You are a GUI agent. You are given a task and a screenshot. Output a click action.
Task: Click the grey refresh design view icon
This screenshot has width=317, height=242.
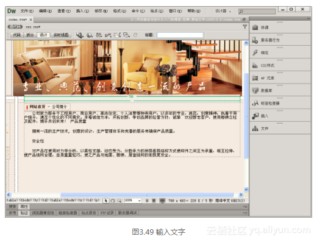[135, 35]
